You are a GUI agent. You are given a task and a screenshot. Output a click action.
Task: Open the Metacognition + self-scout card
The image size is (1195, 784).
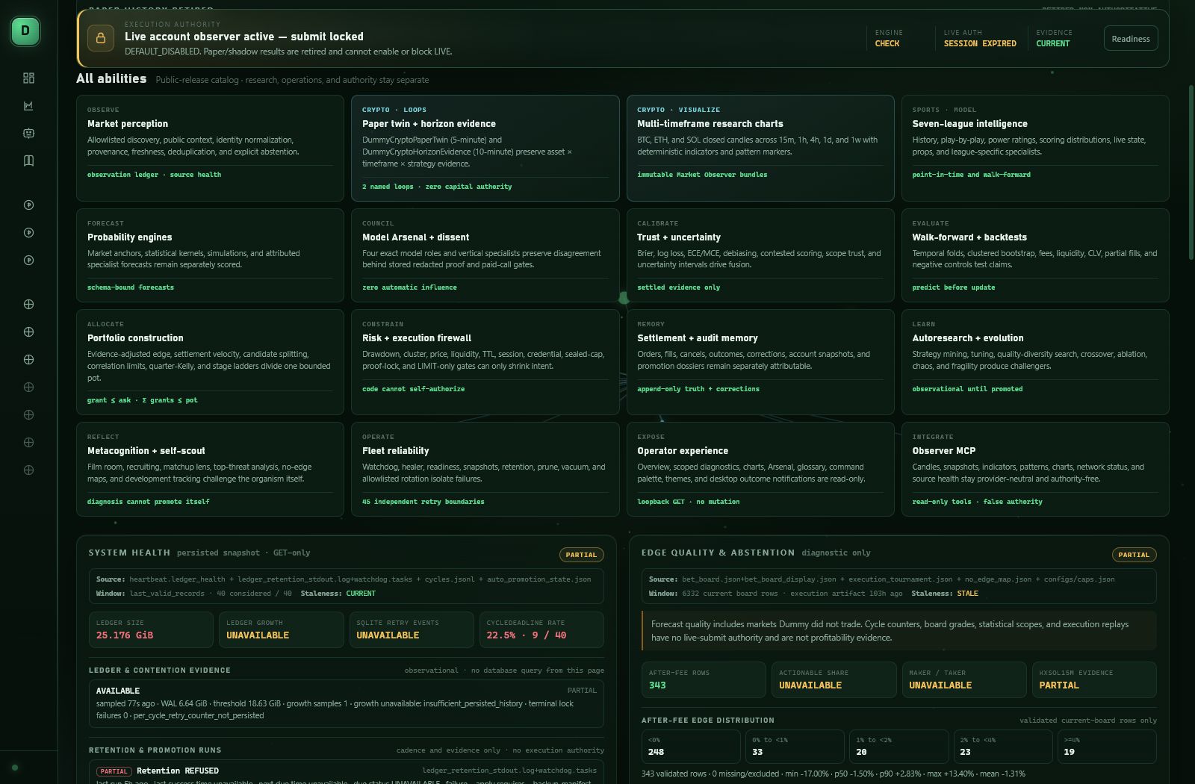point(210,469)
